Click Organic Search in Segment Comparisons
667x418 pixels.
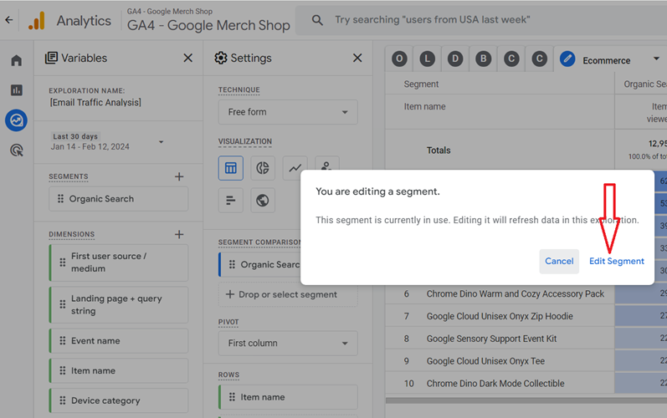coord(259,265)
